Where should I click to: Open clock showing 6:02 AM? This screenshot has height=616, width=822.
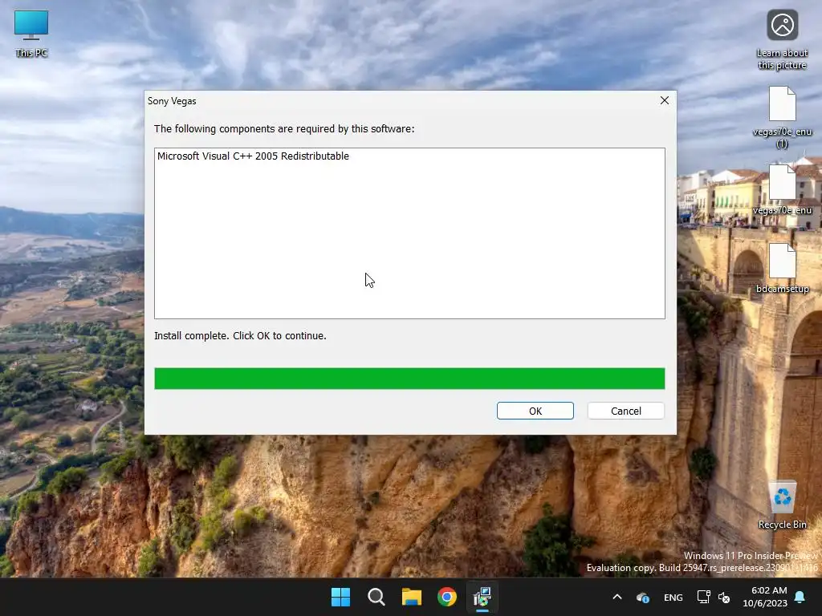(765, 597)
